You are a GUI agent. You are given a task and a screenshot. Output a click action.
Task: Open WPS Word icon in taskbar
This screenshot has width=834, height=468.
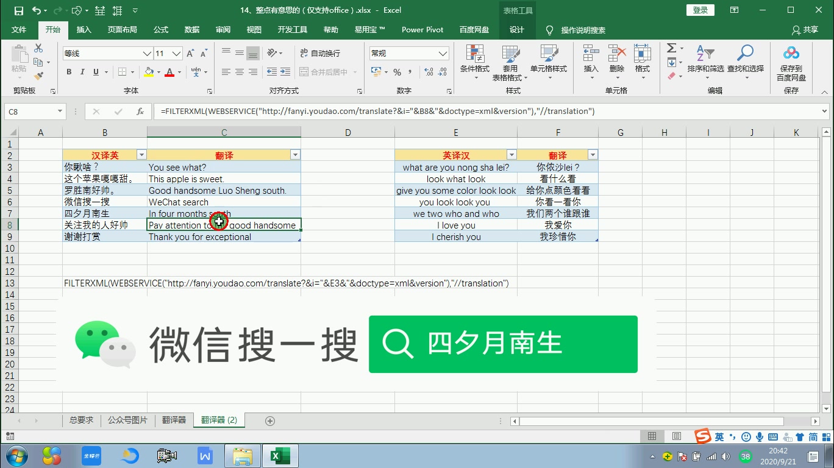tap(205, 456)
